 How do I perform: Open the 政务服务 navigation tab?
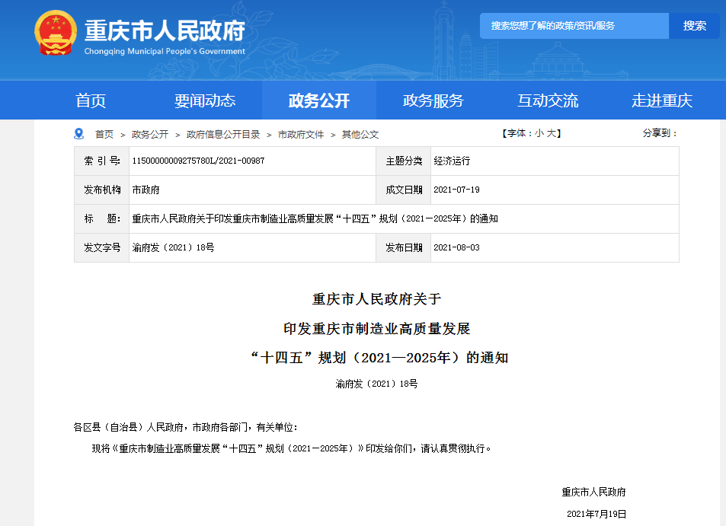tap(433, 100)
